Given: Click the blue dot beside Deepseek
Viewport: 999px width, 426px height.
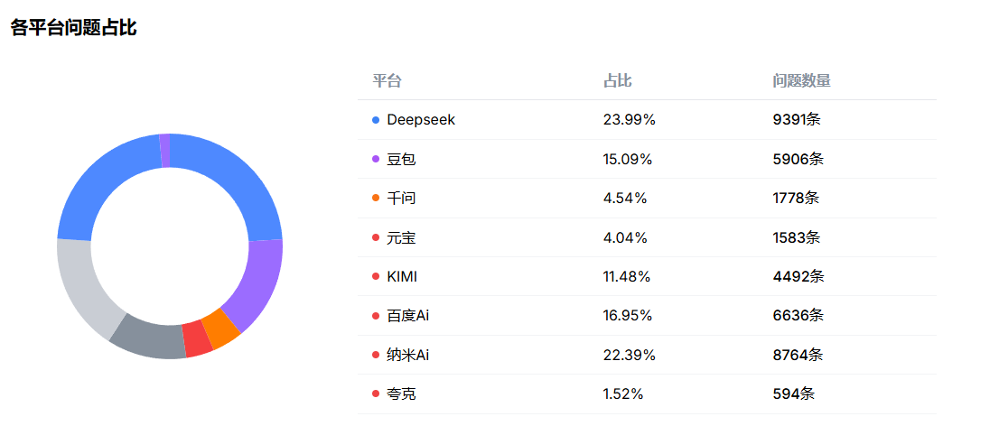Looking at the screenshot, I should [x=376, y=120].
